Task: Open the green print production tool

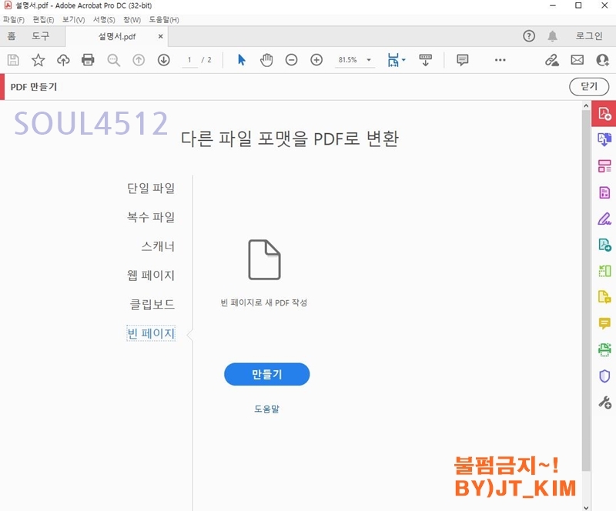Action: 604,349
